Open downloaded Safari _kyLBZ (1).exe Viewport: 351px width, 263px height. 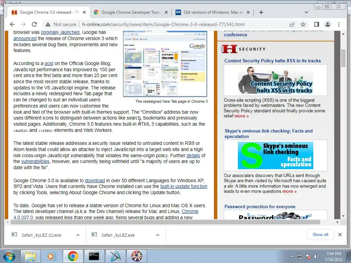[x=41, y=235]
